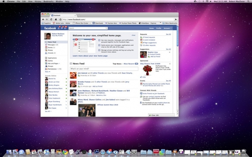Open the Google Chrome icon in the Dock

point(65,152)
